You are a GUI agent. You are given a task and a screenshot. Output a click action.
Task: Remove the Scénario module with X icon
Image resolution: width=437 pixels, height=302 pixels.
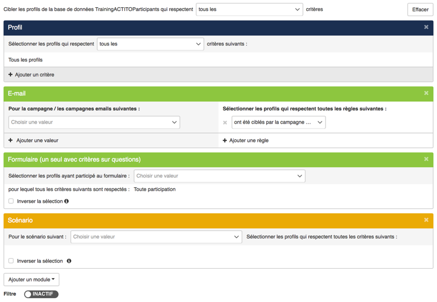coord(426,220)
